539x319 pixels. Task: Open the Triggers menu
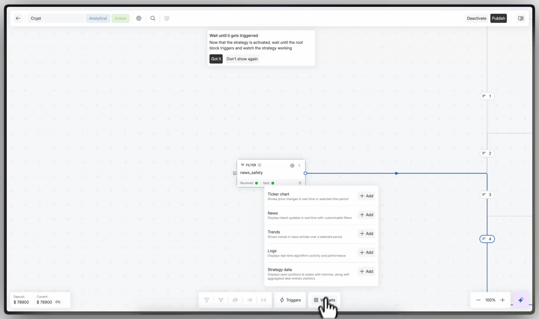click(x=290, y=300)
